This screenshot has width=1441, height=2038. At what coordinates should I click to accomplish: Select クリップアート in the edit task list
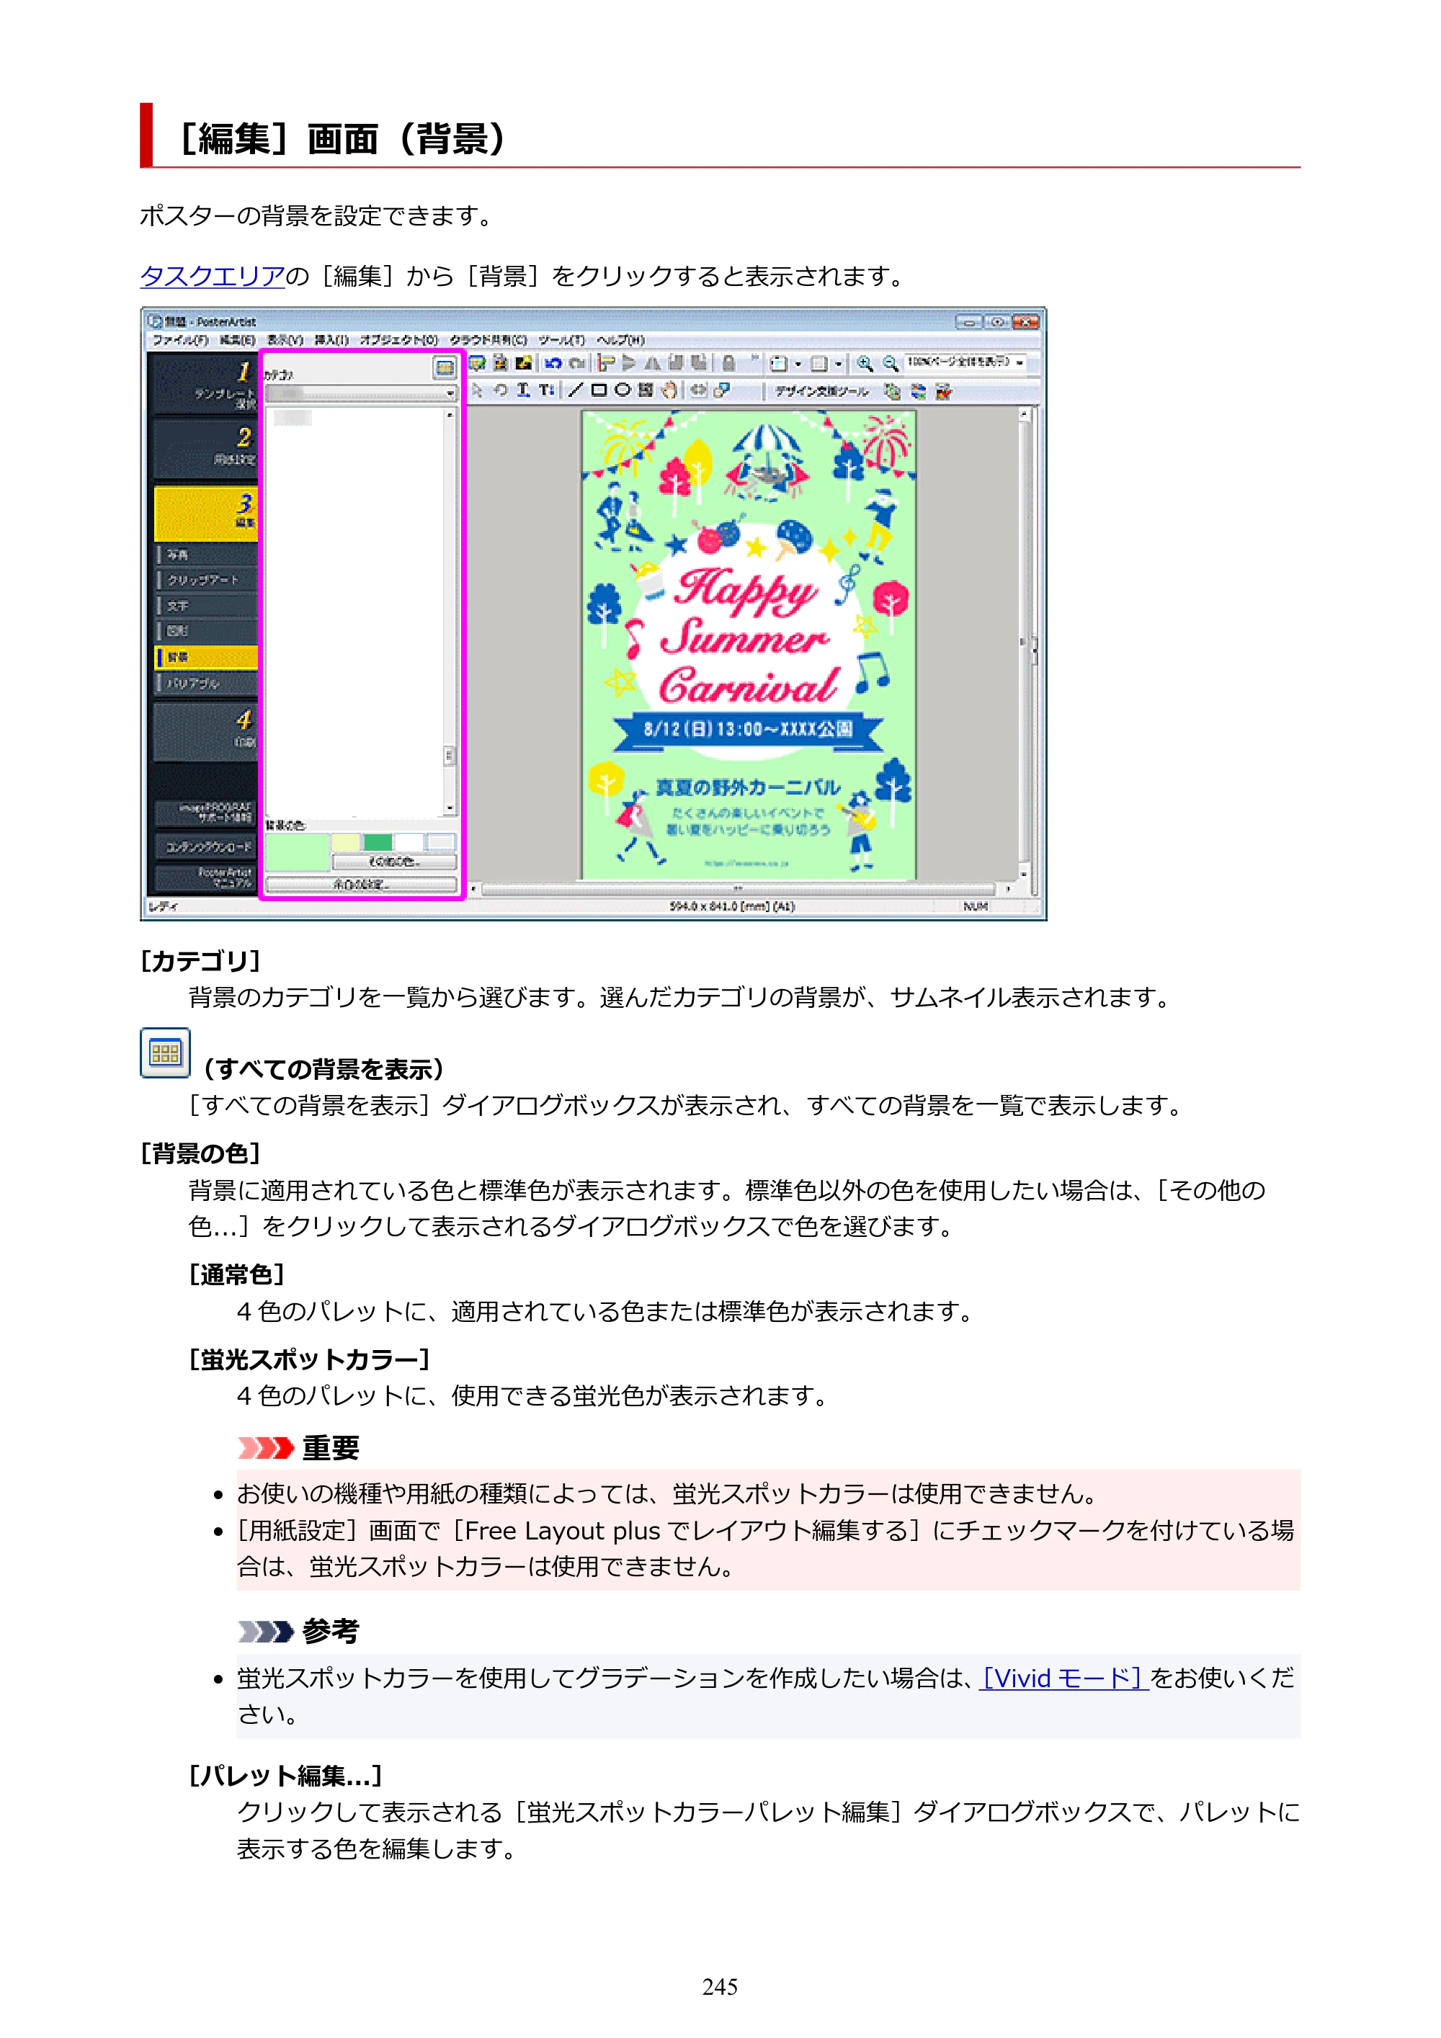207,581
